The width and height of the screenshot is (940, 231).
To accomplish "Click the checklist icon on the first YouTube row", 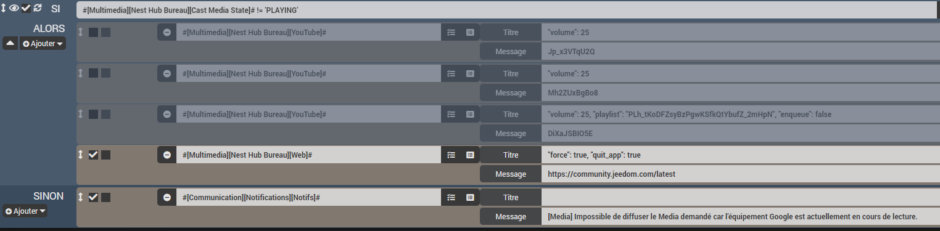I will [451, 33].
